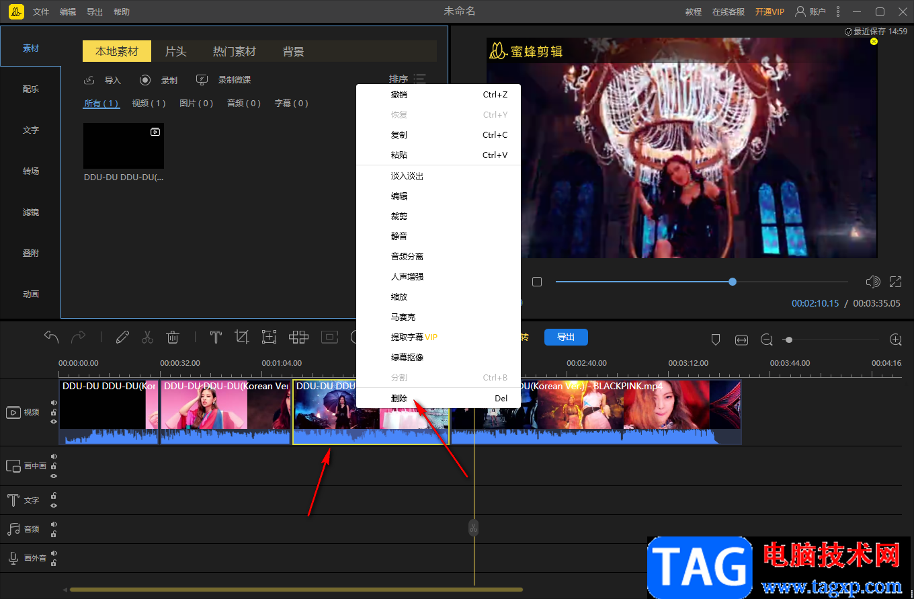Screen dimensions: 914x599
Task: Choose 删除 (Delete) from the context menu
Action: click(438, 398)
